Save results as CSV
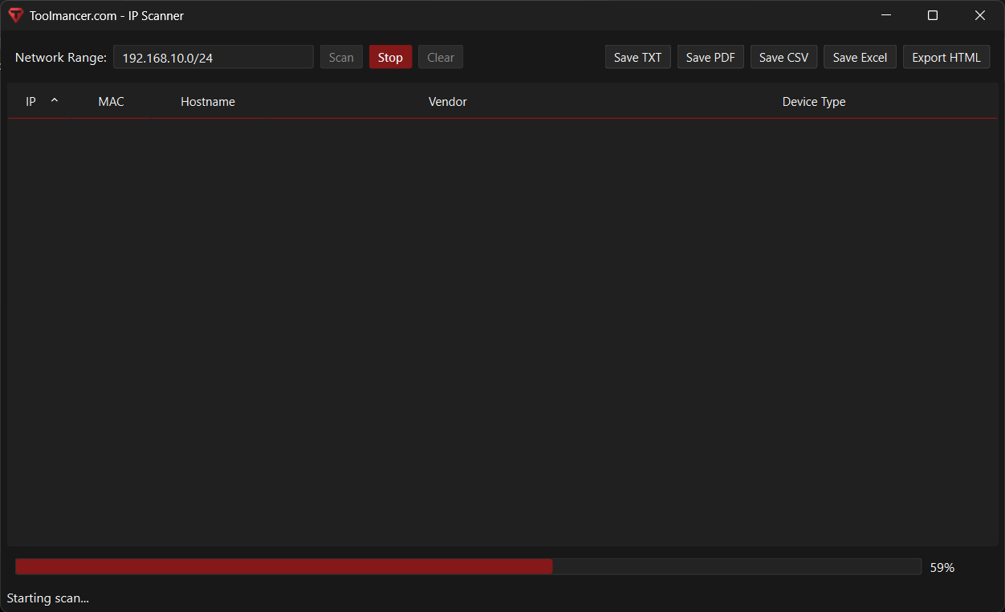This screenshot has height=612, width=1005. (x=783, y=57)
